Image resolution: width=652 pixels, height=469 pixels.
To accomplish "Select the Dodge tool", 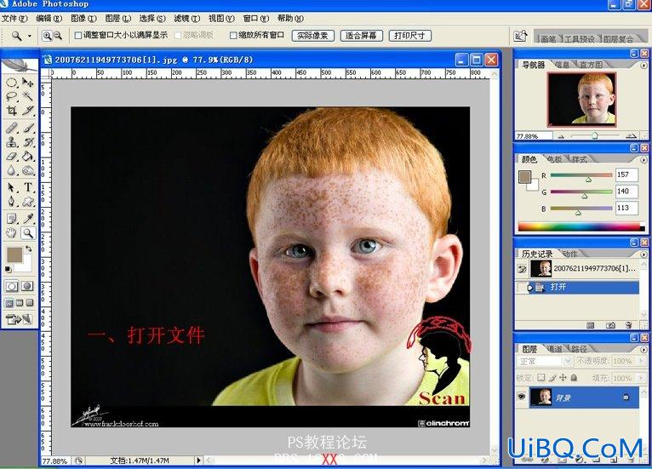I will tap(28, 170).
